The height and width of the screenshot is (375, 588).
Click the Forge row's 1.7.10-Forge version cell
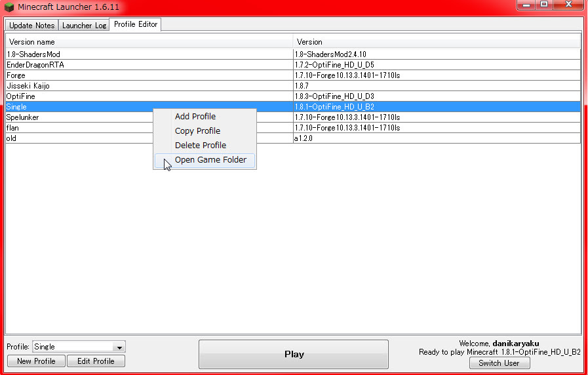[437, 75]
